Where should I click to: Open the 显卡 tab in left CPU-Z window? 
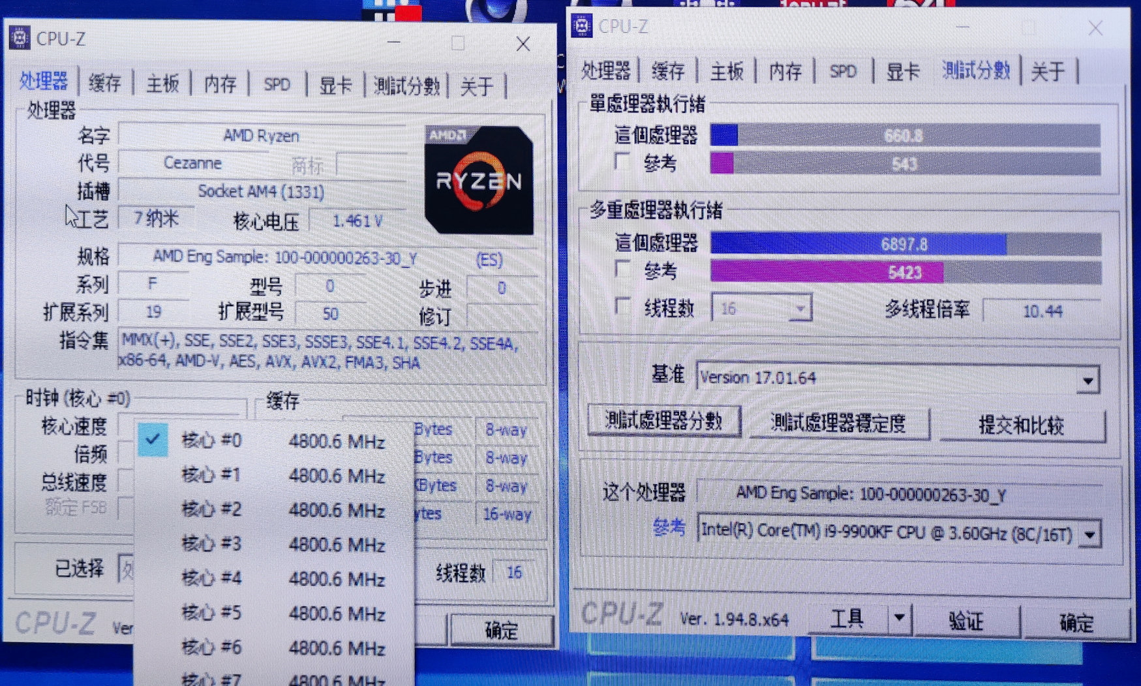[335, 86]
